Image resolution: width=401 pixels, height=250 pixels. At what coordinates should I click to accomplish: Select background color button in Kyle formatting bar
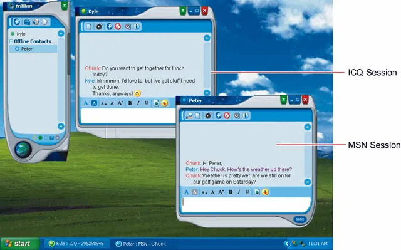pyautogui.click(x=94, y=103)
